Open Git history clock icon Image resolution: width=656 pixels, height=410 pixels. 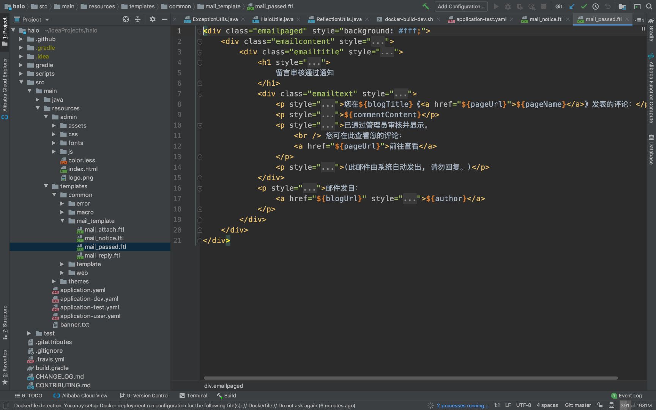(x=596, y=6)
